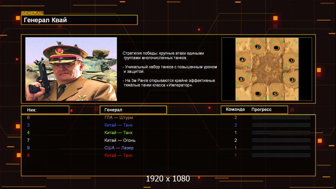Viewport: 336px width, 189px height.
Task: Click team number 2 in the ГЛА — Штурм row
Action: (236, 117)
